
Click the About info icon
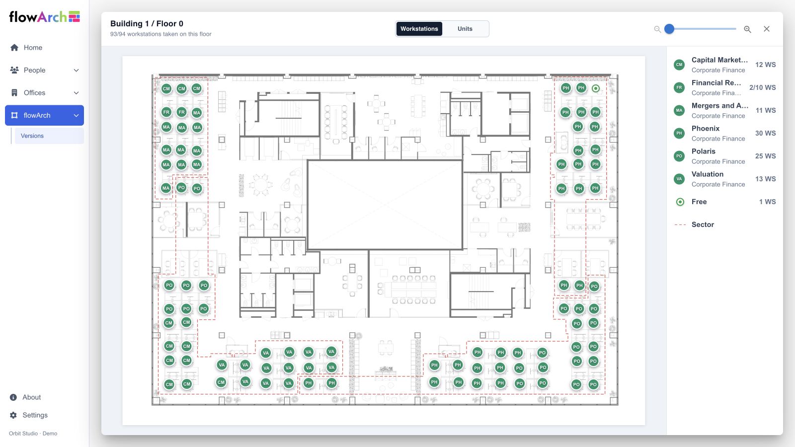(x=13, y=397)
